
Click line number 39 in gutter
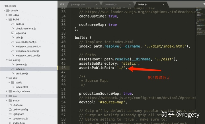63,38
